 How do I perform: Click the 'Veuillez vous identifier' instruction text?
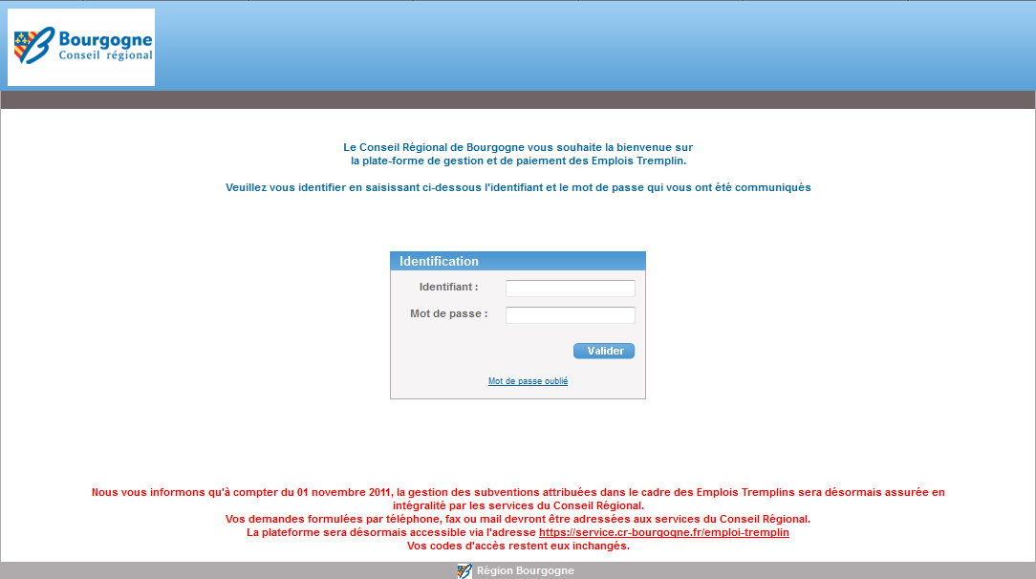(x=517, y=188)
